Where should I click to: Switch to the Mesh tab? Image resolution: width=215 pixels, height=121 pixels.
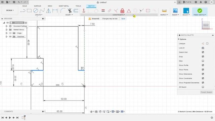tap(50, 6)
